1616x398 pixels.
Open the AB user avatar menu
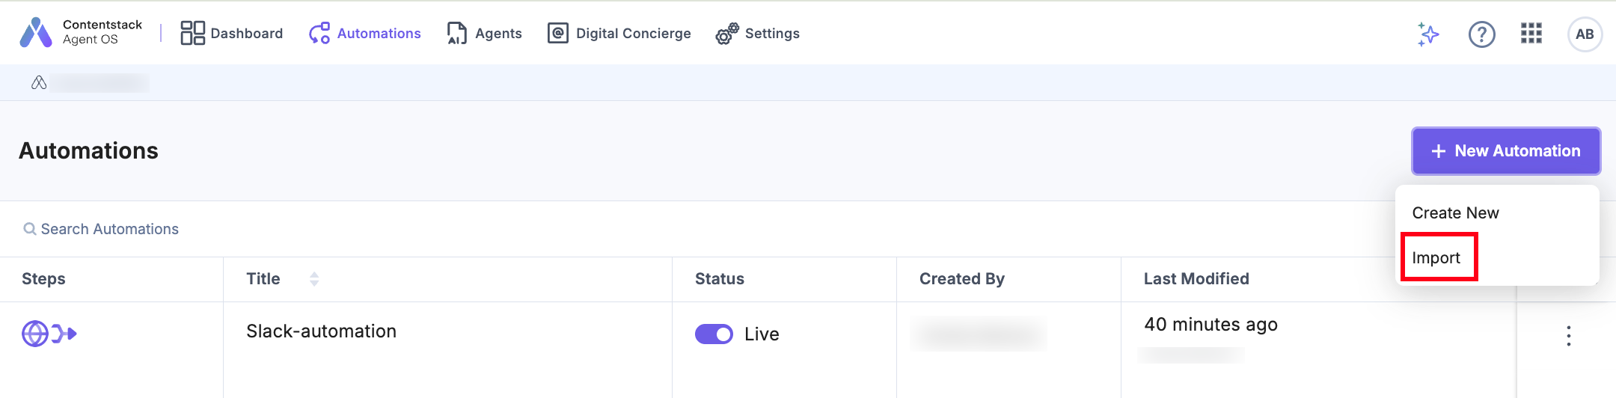(x=1585, y=34)
